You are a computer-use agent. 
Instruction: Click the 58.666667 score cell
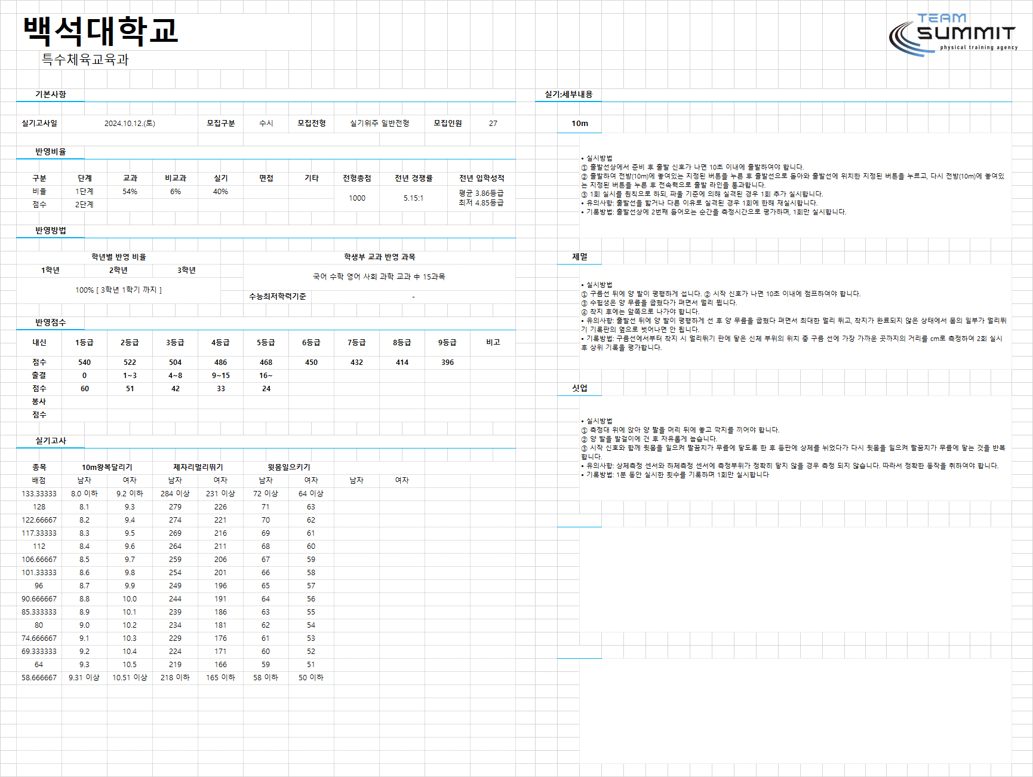(x=39, y=678)
